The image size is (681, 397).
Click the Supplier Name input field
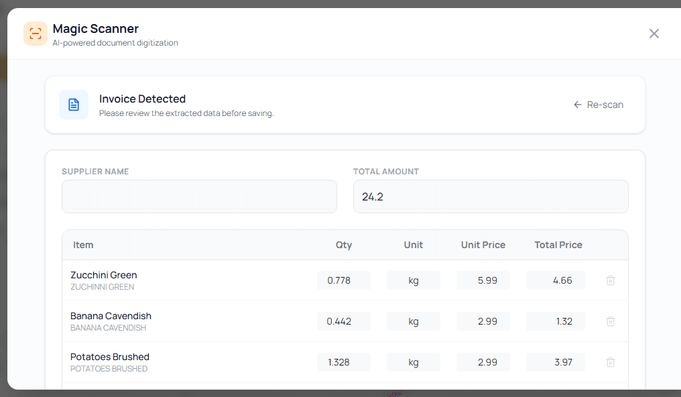(x=199, y=196)
